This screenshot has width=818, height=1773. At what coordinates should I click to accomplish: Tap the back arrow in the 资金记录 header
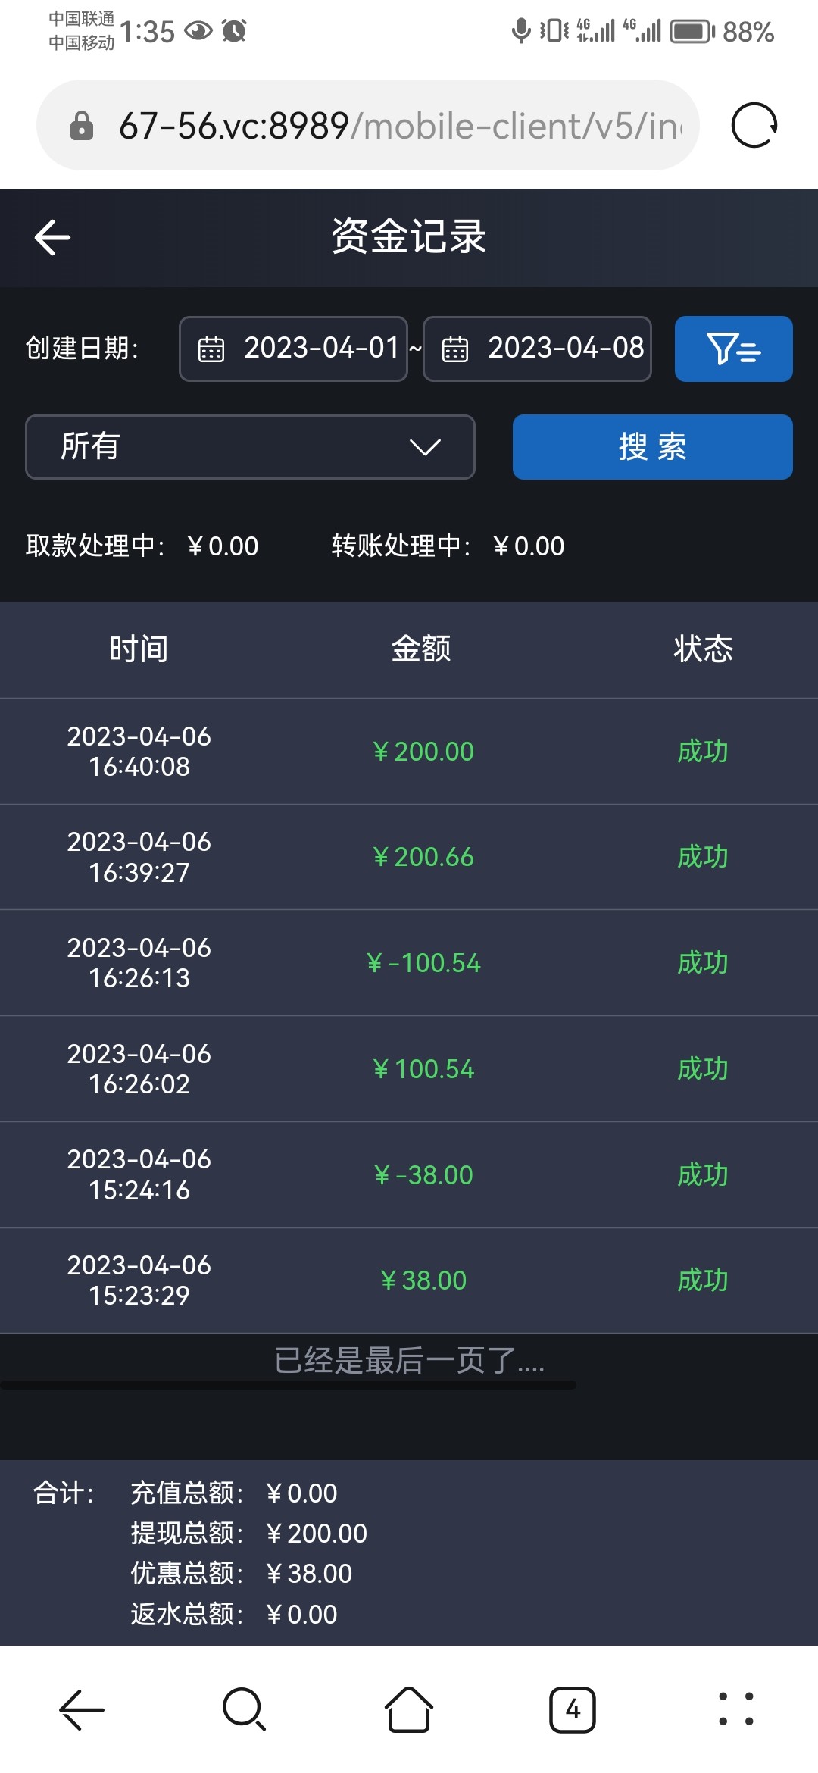[x=52, y=238]
